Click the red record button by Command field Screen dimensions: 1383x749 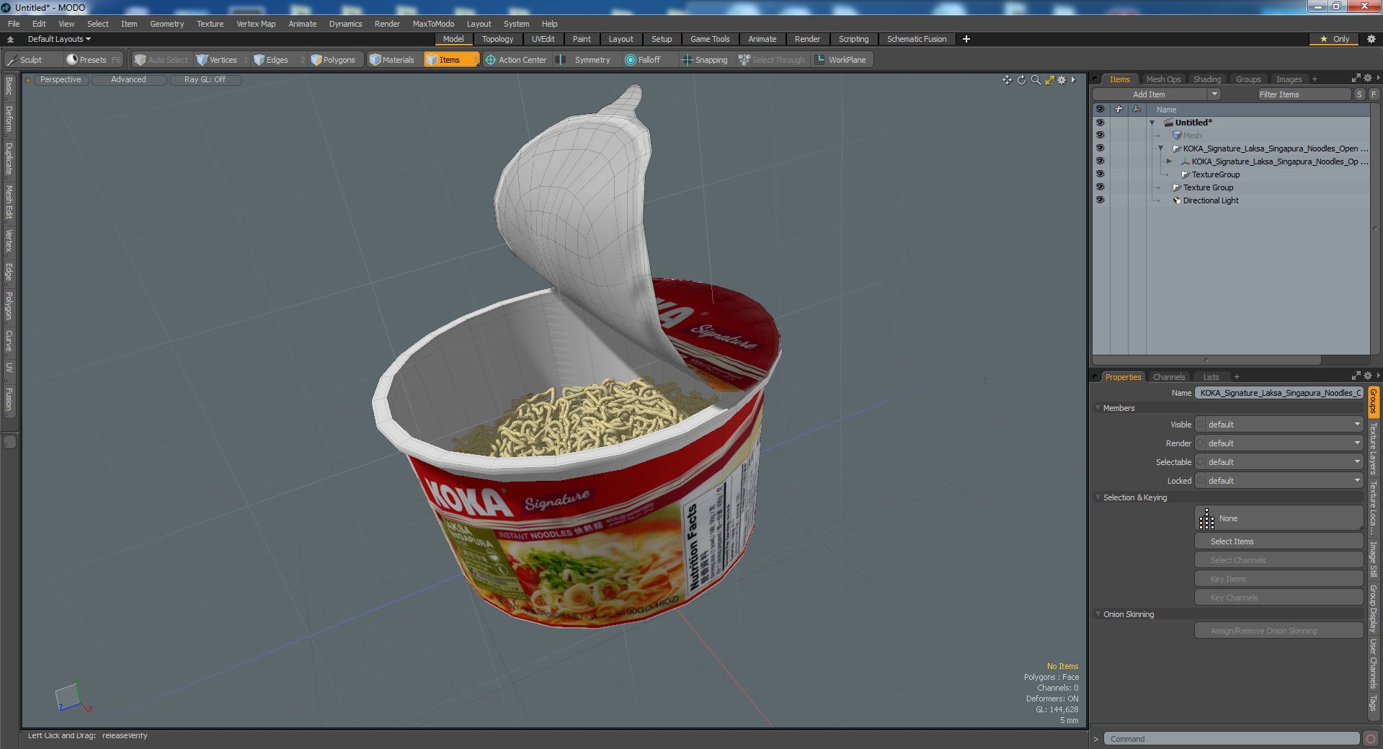tap(1370, 739)
